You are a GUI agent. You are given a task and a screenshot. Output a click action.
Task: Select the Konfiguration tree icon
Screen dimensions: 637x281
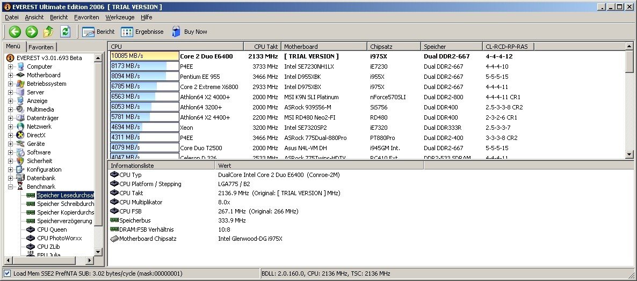[x=20, y=169]
